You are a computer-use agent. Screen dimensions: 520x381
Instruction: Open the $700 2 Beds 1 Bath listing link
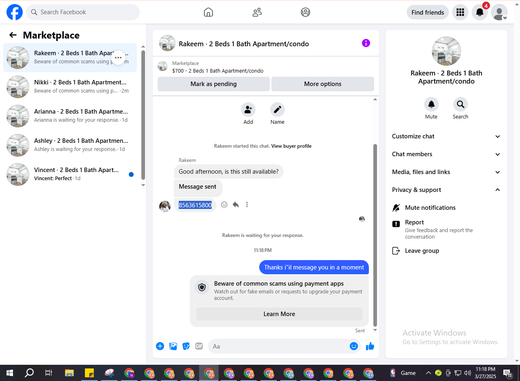[218, 71]
